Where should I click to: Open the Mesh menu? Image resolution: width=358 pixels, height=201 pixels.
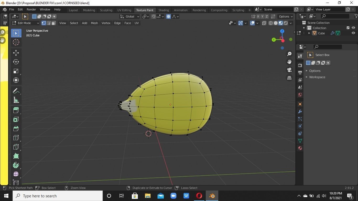pos(94,23)
